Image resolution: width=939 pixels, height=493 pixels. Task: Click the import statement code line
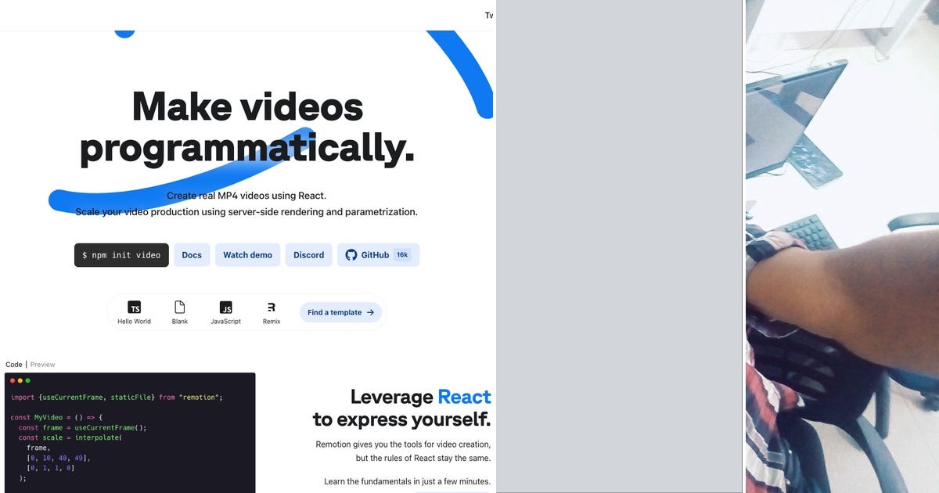pos(117,398)
